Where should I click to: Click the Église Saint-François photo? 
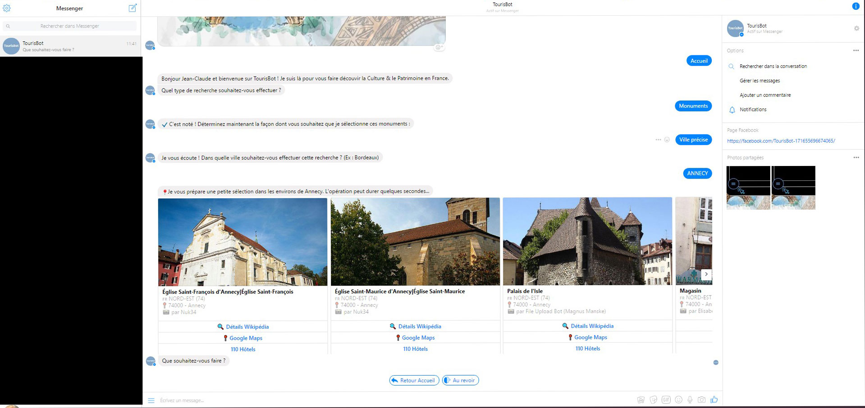pos(243,242)
